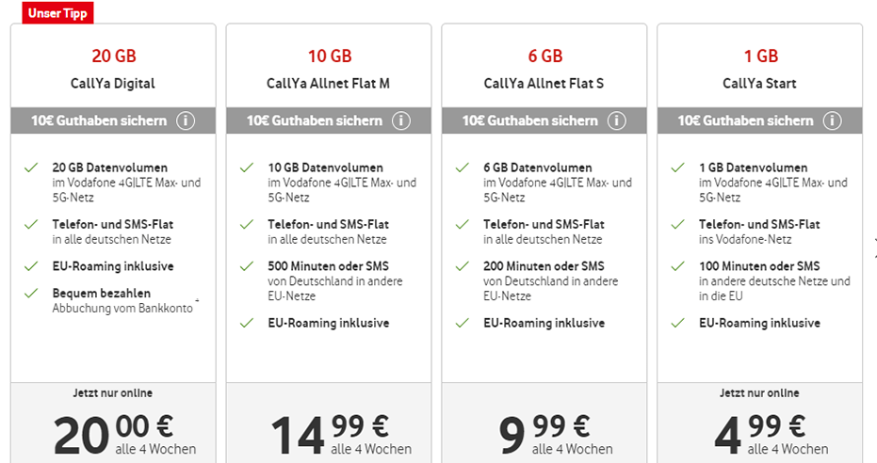877x463 pixels.
Task: Click the 20,00 € price of CallYa Digital
Action: [x=114, y=433]
